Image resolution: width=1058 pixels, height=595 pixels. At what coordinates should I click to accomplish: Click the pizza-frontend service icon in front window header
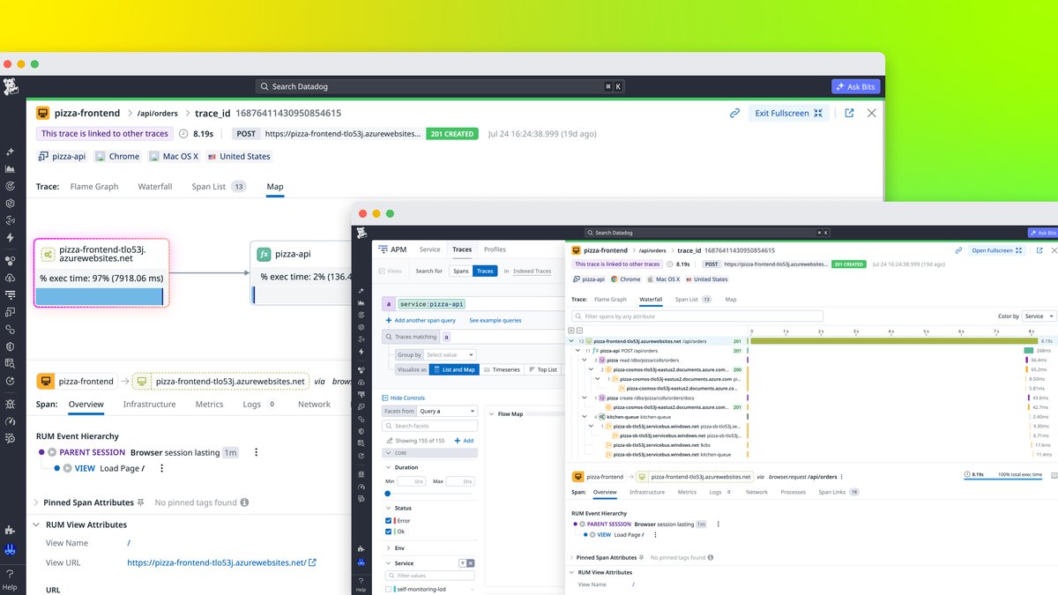[x=577, y=250]
